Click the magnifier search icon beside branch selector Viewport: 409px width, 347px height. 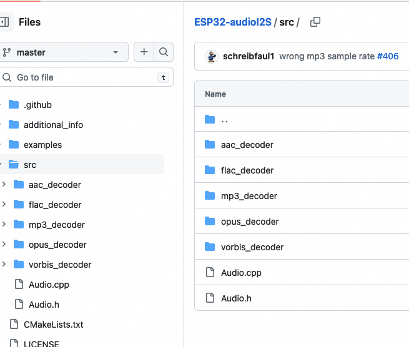163,52
